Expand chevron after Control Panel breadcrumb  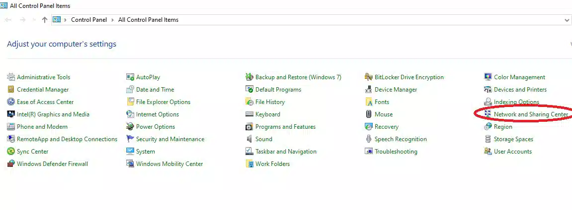click(113, 20)
